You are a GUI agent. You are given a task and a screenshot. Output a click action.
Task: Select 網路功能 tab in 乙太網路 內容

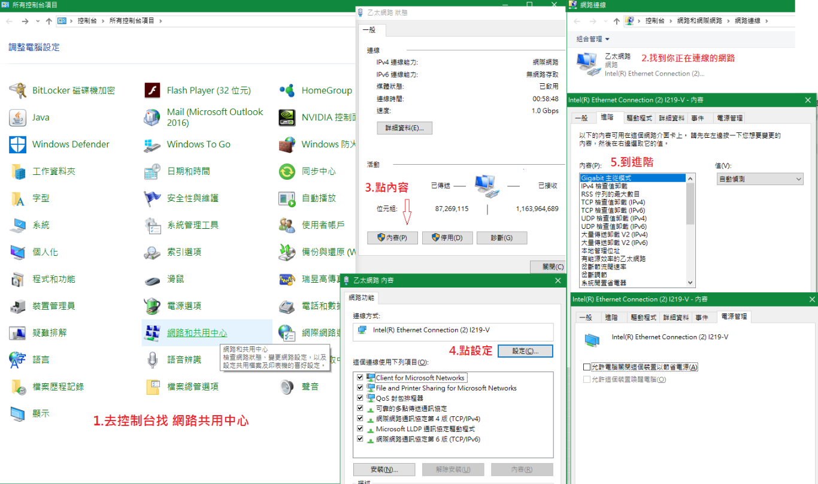click(x=362, y=297)
